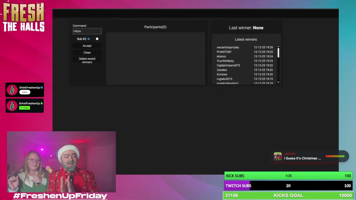356x200 pixels.
Task: Select winner wecantstopmyley in the list
Action: 228,47
